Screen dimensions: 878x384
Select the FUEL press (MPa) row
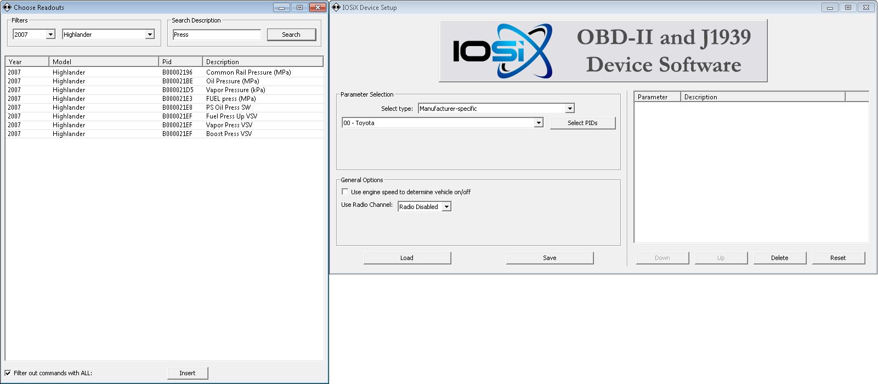[165, 99]
